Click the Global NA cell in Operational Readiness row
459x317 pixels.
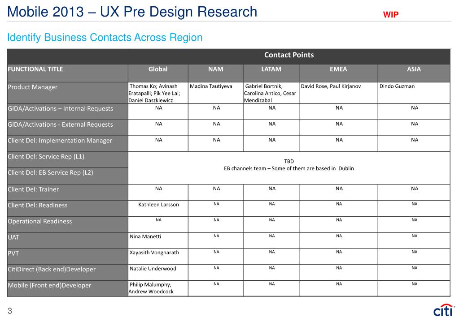click(x=158, y=224)
